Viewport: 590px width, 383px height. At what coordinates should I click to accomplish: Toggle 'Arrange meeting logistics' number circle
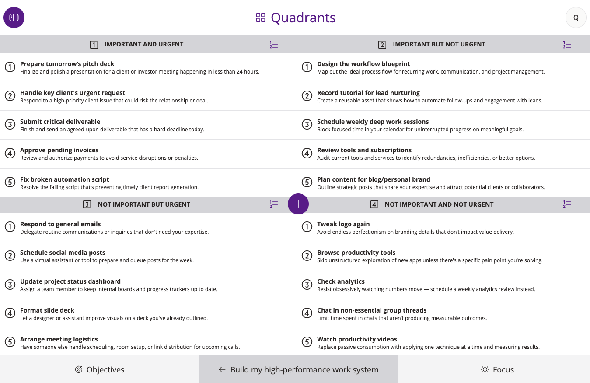pyautogui.click(x=10, y=343)
